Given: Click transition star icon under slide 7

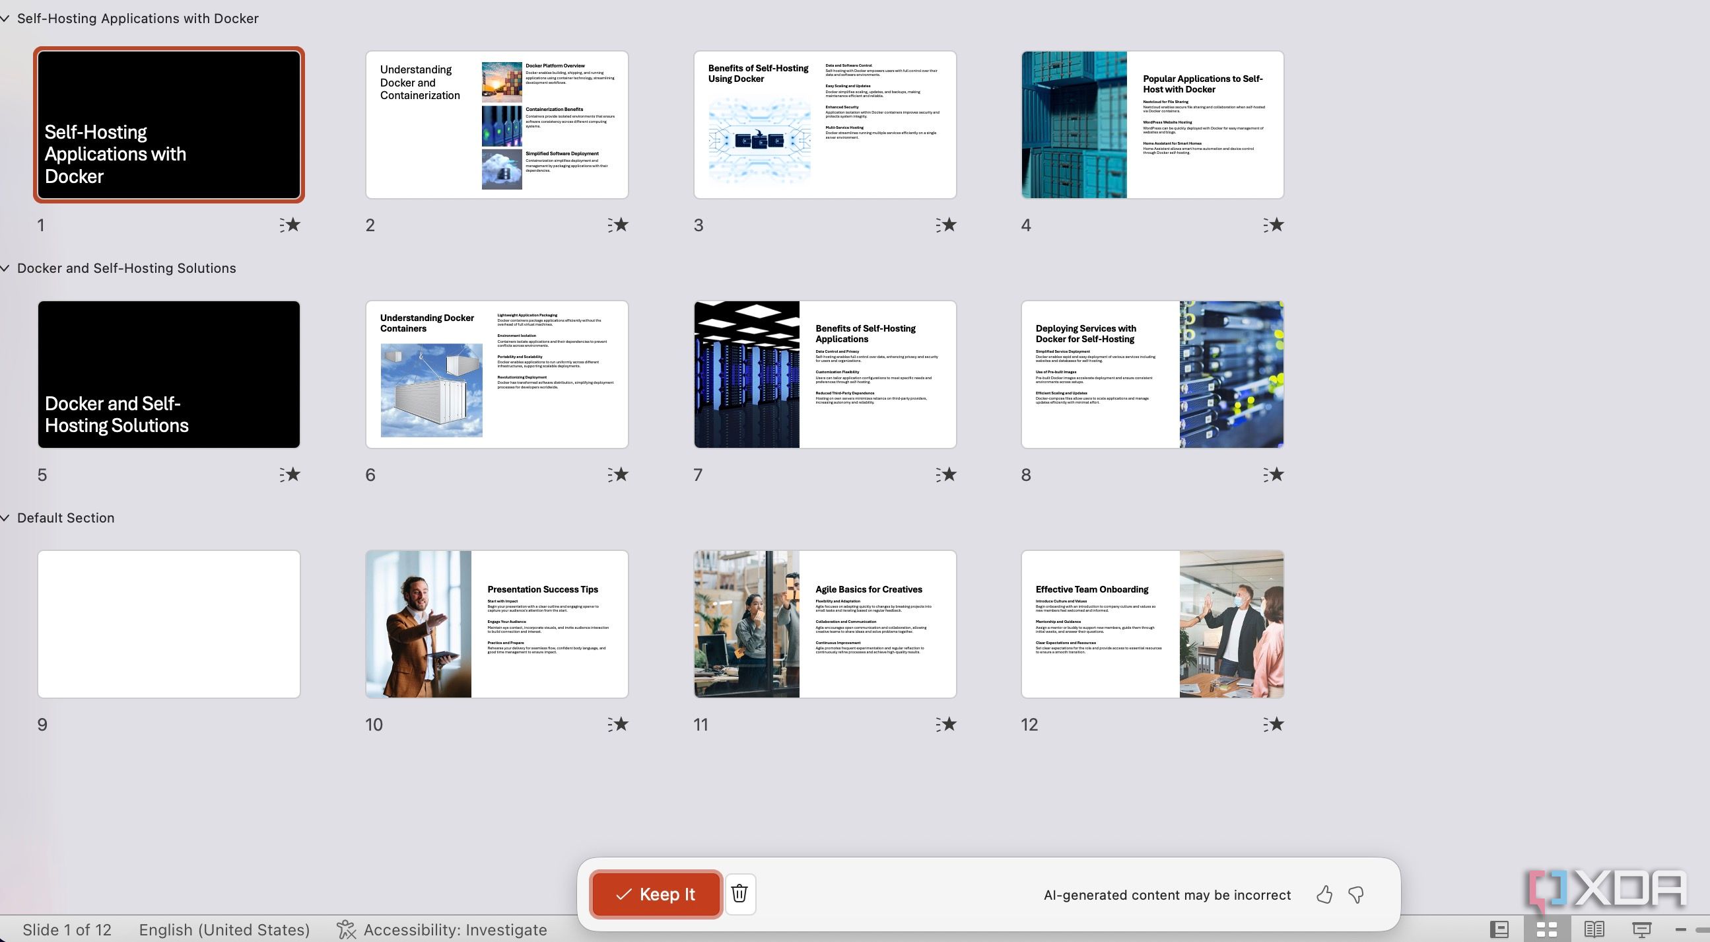Looking at the screenshot, I should [946, 474].
